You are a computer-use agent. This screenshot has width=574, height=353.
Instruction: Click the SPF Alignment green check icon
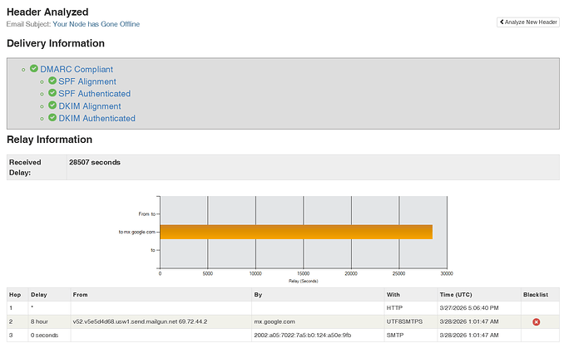click(x=52, y=81)
